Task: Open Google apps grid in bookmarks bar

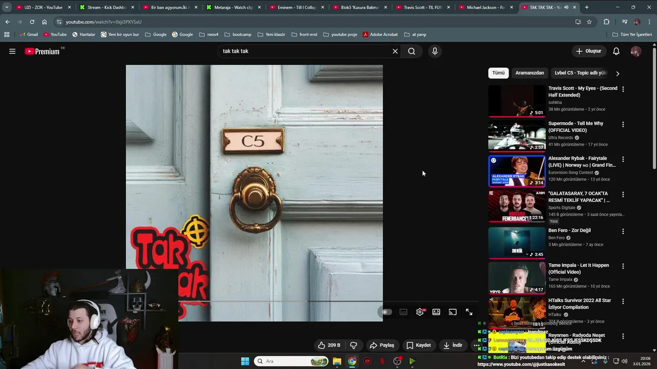Action: pos(7,34)
